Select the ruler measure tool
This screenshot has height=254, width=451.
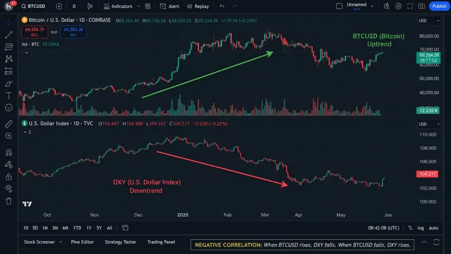click(9, 124)
